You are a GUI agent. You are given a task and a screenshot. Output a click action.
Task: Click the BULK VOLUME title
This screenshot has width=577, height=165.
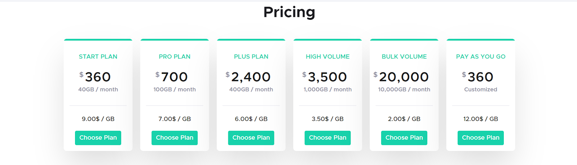tap(404, 57)
